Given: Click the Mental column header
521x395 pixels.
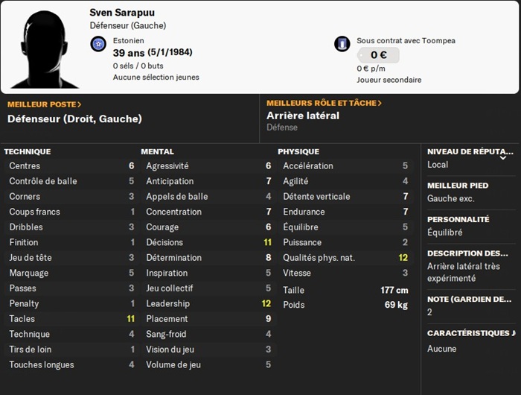Looking at the screenshot, I should pyautogui.click(x=157, y=152).
